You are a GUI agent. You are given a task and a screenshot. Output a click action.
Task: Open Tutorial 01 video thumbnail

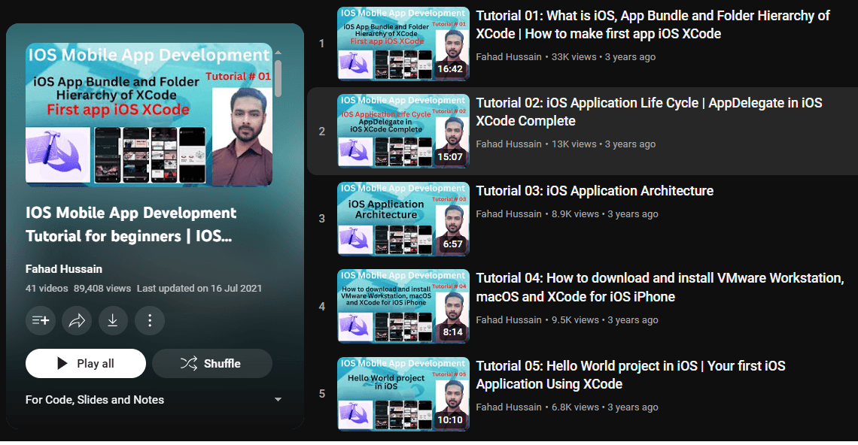coord(403,44)
